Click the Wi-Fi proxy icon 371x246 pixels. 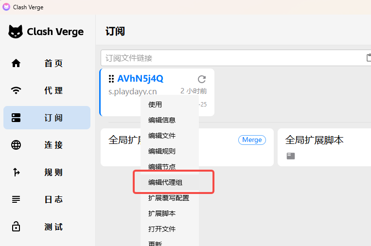(x=16, y=90)
